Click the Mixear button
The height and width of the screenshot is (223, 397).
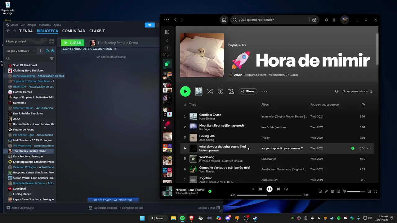248,91
